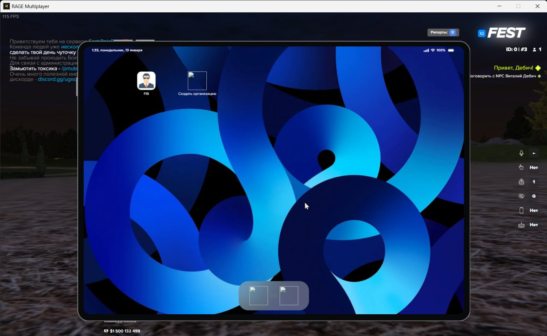The image size is (547, 336).
Task: Click the /pmute command in chat
Action: pyautogui.click(x=69, y=68)
